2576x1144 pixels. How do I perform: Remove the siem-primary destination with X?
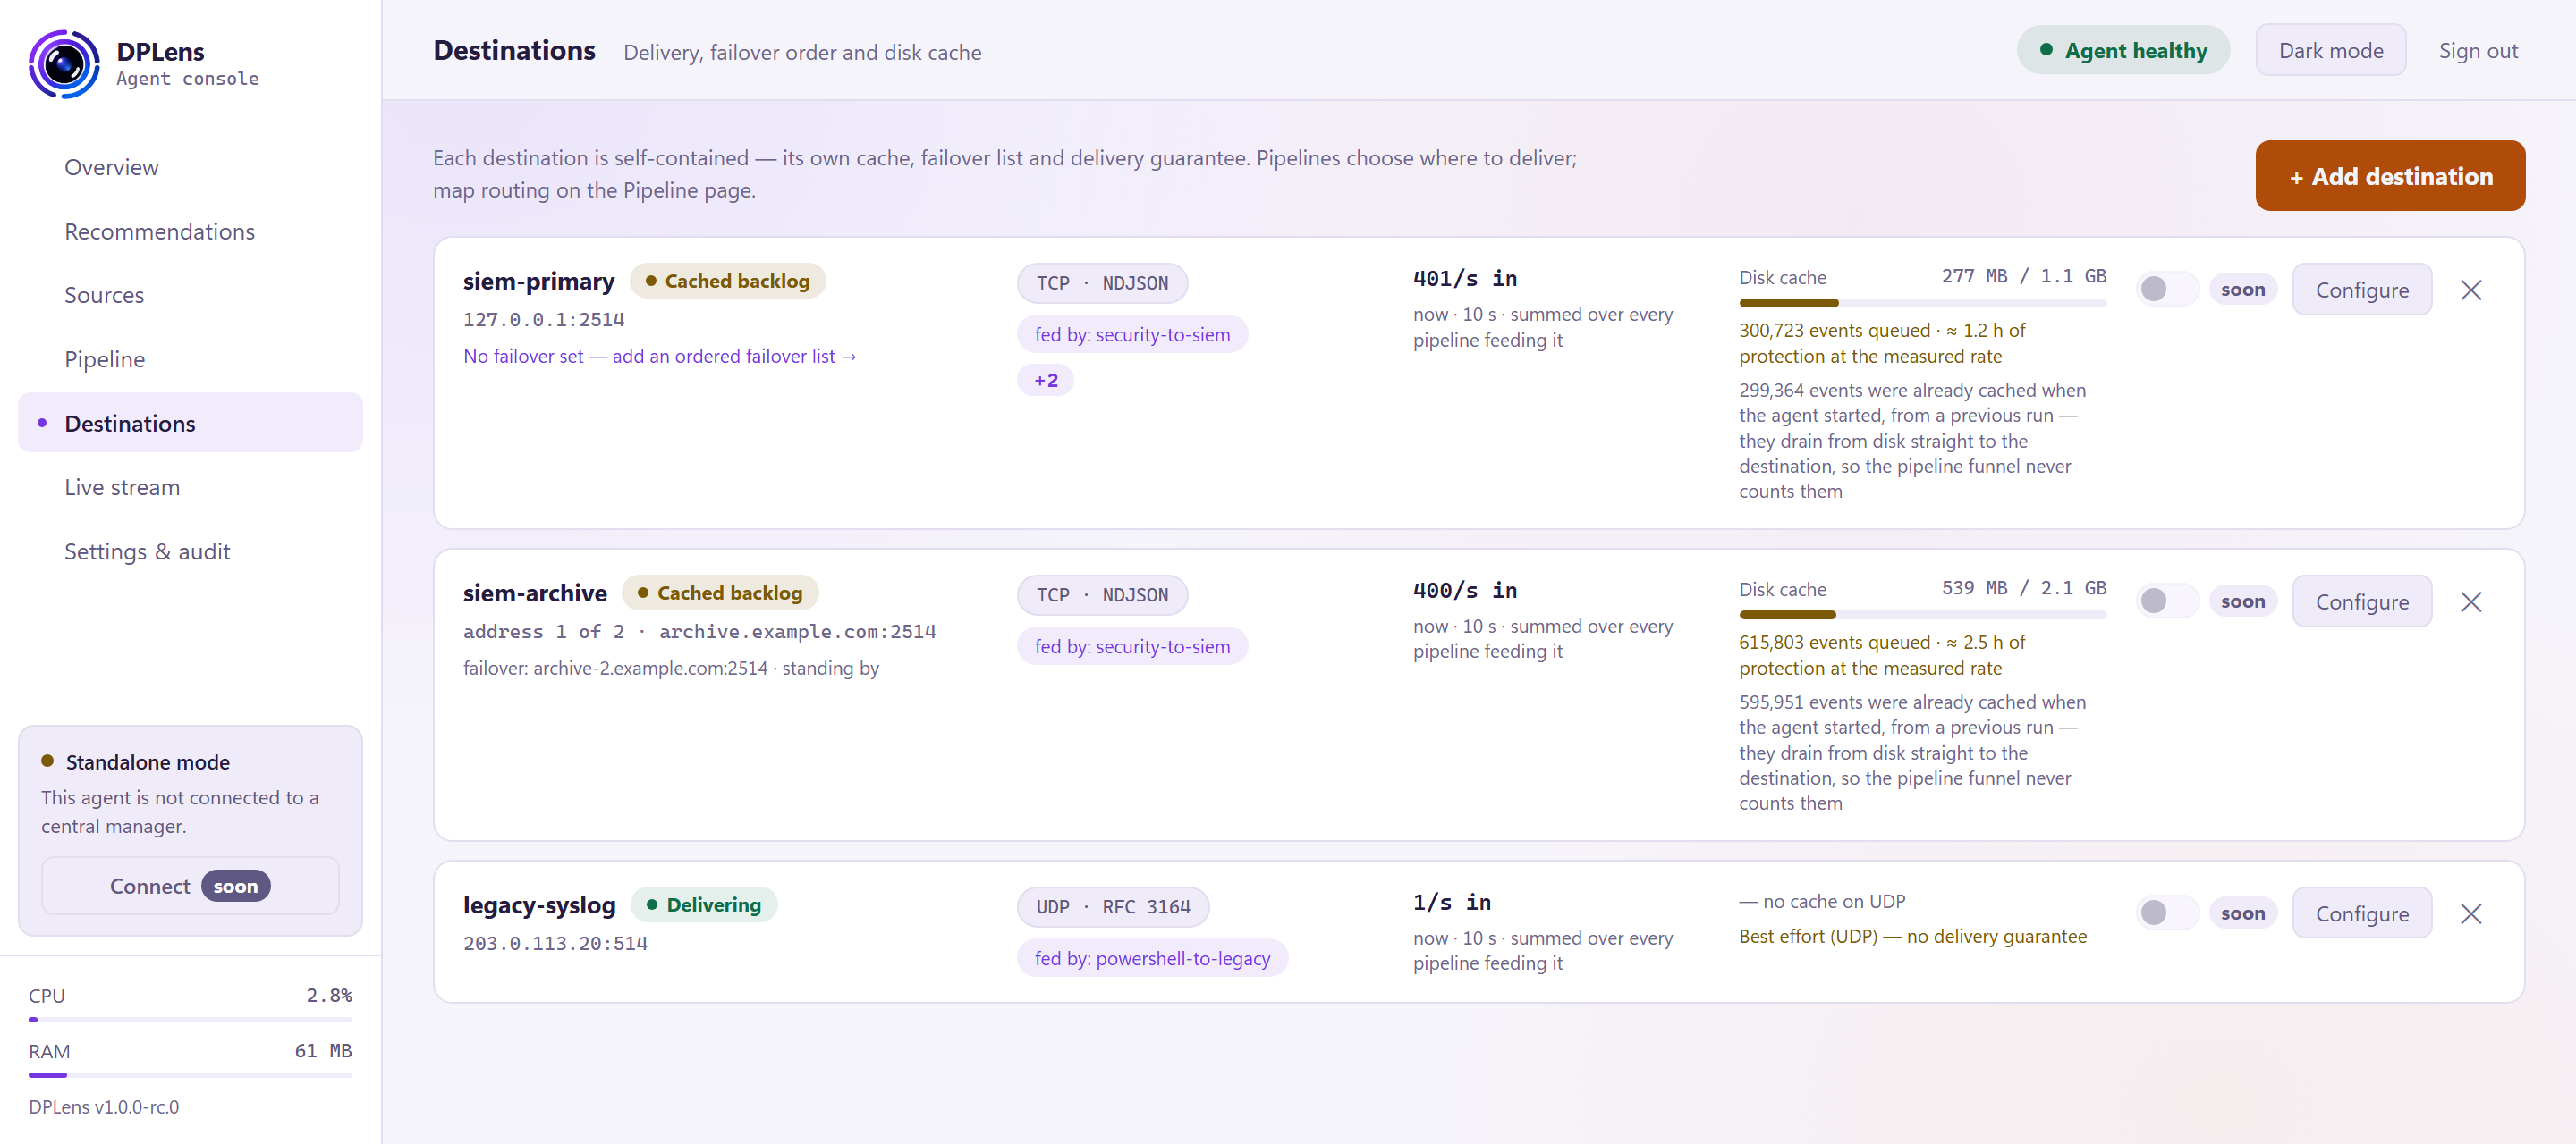[x=2470, y=290]
